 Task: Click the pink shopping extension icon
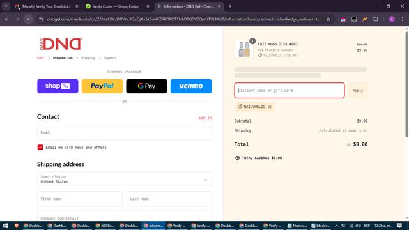[x=343, y=19]
